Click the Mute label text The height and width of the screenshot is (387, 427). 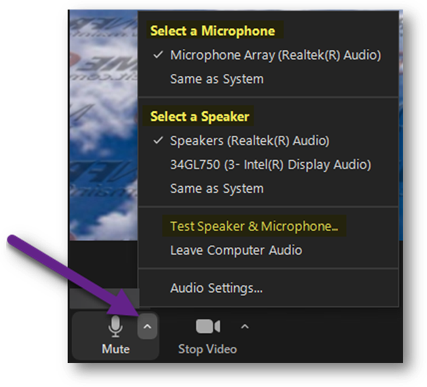(115, 349)
